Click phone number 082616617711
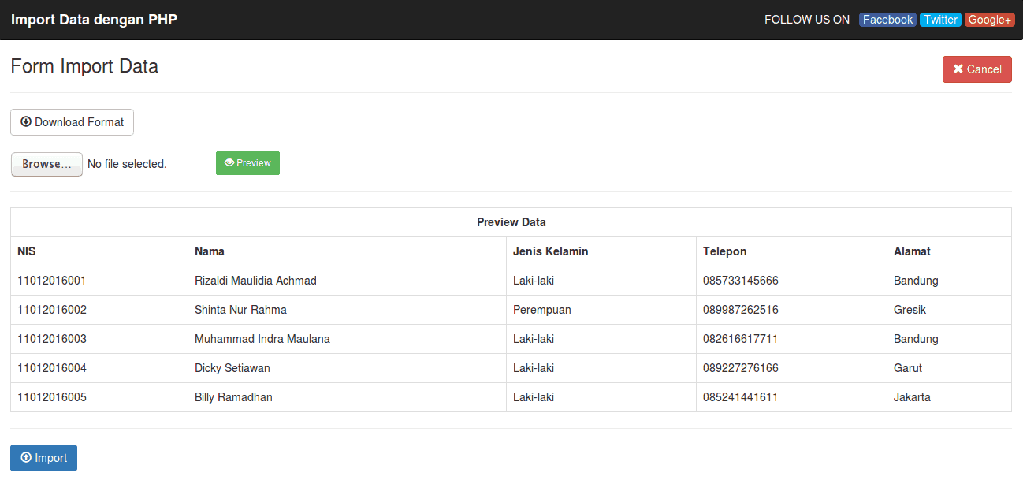1023x480 pixels. click(x=741, y=339)
